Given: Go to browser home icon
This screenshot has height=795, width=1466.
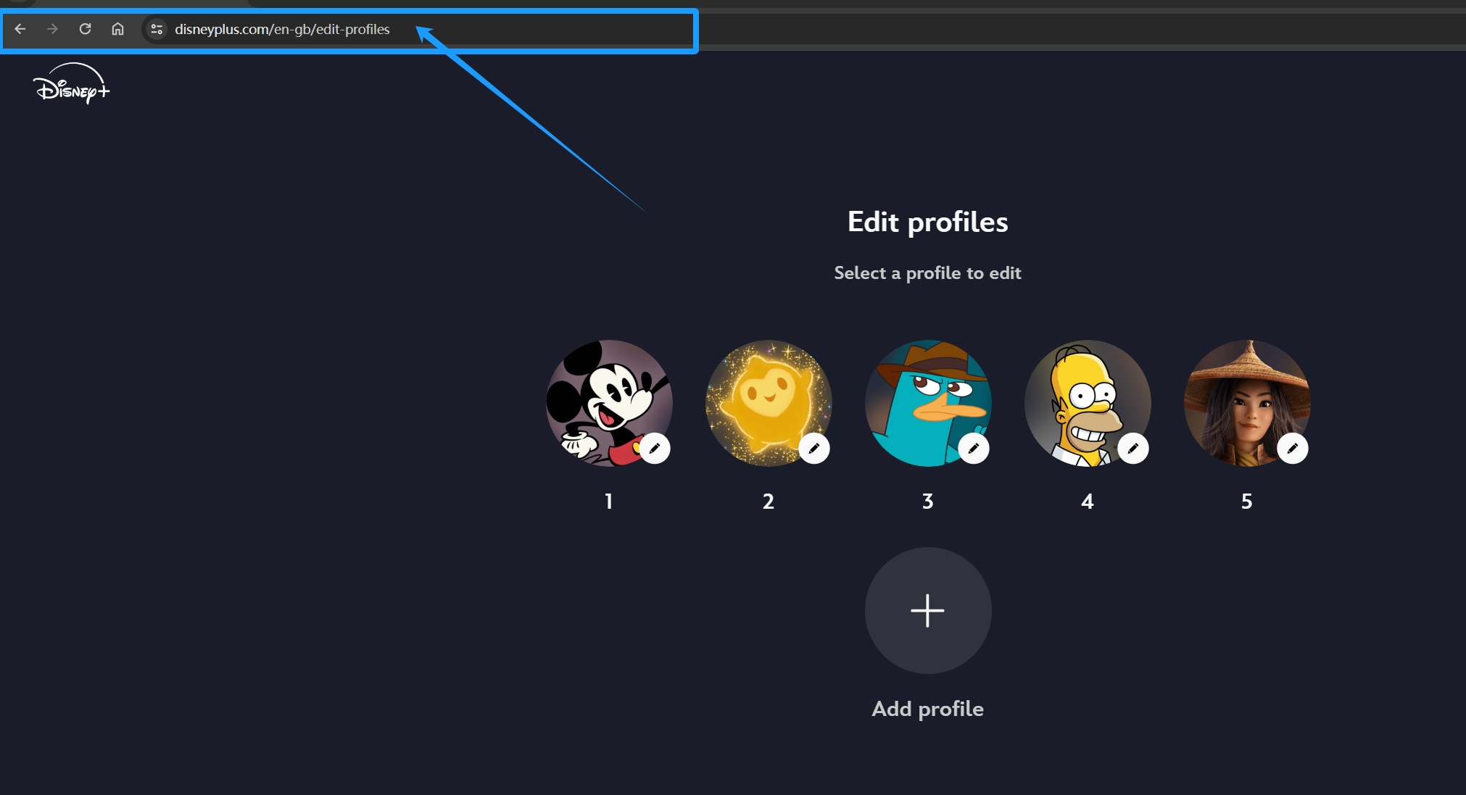Looking at the screenshot, I should (117, 29).
